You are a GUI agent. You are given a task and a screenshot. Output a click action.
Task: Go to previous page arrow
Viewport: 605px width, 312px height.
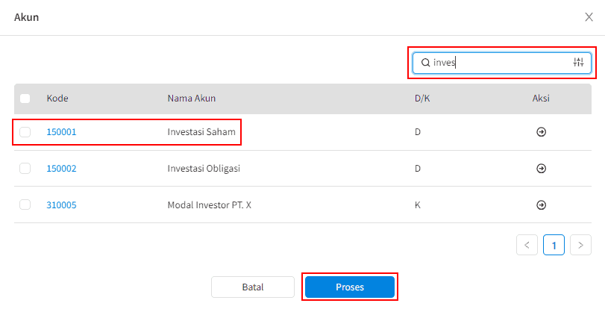[527, 245]
